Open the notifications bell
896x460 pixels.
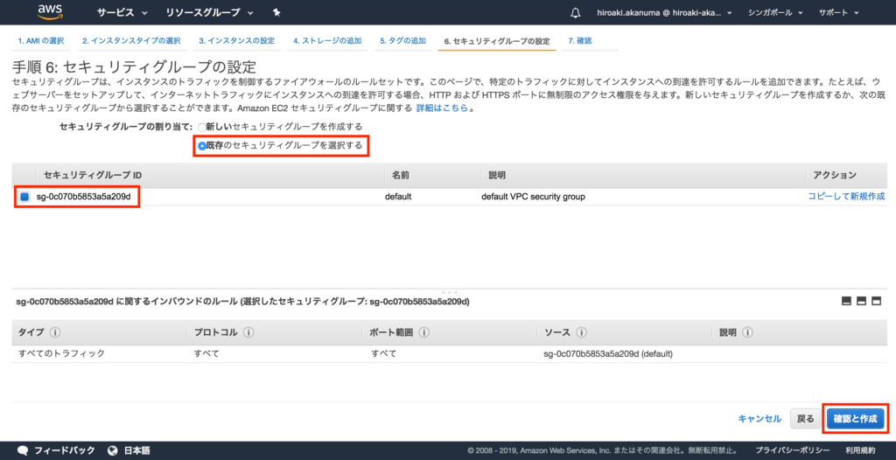[576, 12]
